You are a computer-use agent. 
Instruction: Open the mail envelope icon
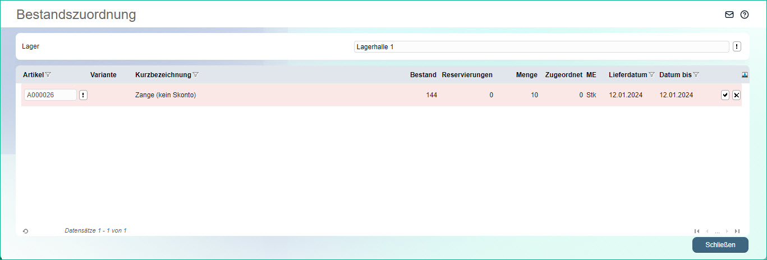click(x=729, y=15)
